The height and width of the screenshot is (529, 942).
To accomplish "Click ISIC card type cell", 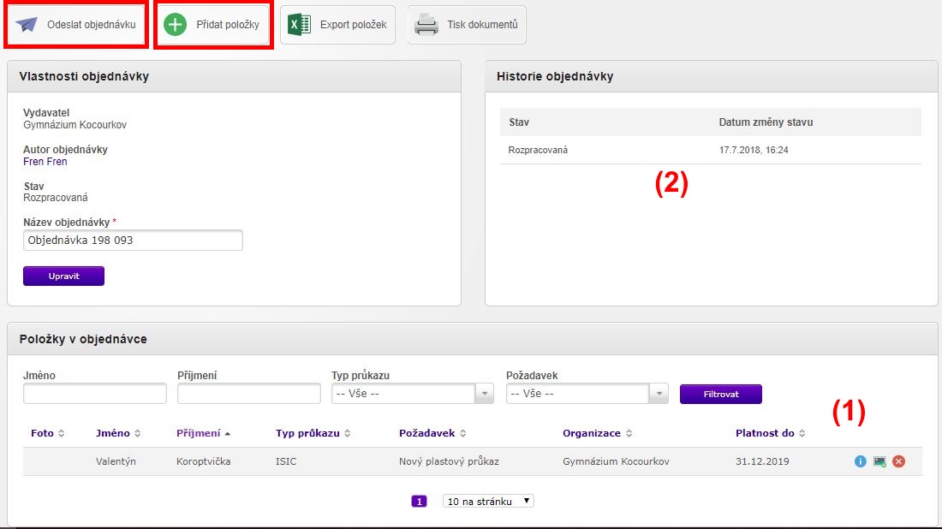I will 286,461.
